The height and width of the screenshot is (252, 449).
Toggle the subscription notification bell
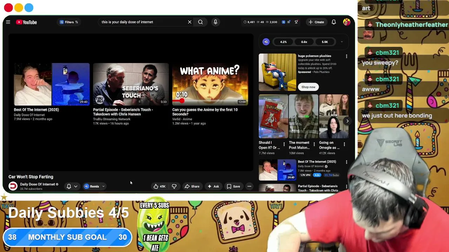69,187
